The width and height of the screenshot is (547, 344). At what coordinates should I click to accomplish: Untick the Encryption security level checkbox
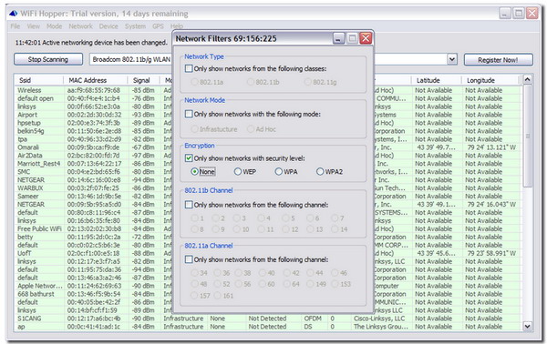189,158
